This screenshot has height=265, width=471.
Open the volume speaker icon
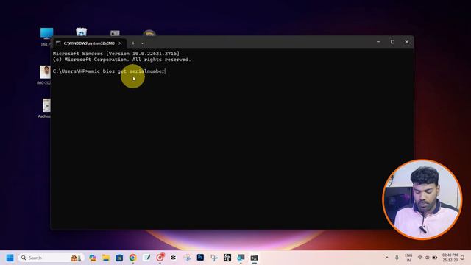[x=427, y=258]
